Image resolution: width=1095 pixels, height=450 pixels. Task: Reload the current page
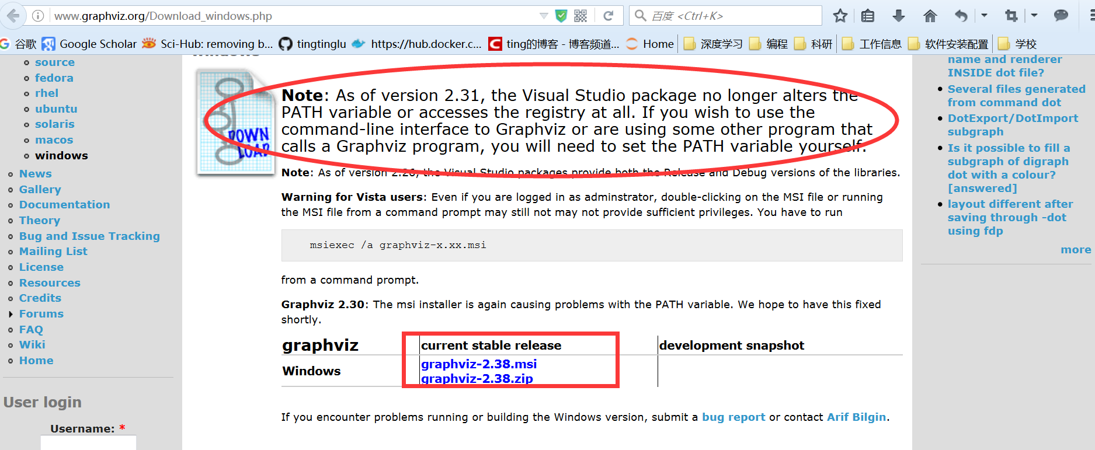tap(609, 16)
